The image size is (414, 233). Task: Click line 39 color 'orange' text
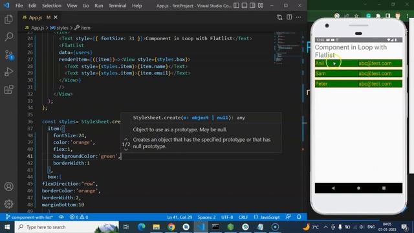[x=74, y=142]
